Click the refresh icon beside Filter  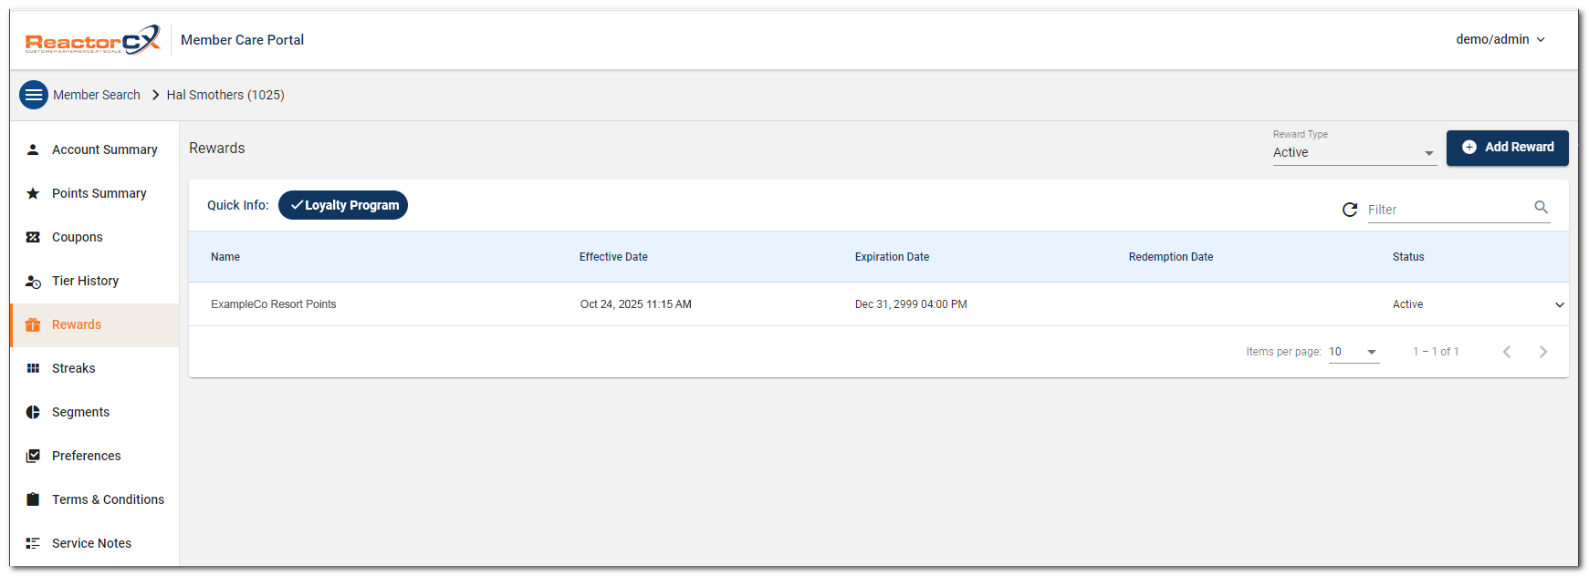pos(1349,210)
